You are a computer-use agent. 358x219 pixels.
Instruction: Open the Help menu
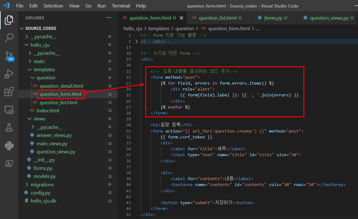pos(141,6)
